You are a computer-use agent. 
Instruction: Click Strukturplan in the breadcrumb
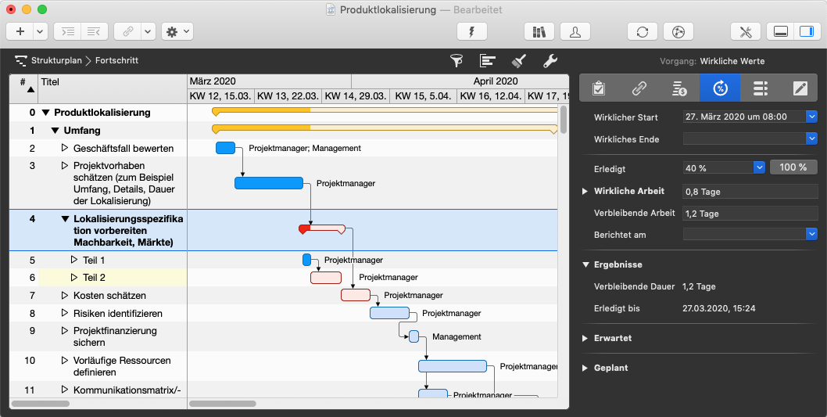[56, 60]
